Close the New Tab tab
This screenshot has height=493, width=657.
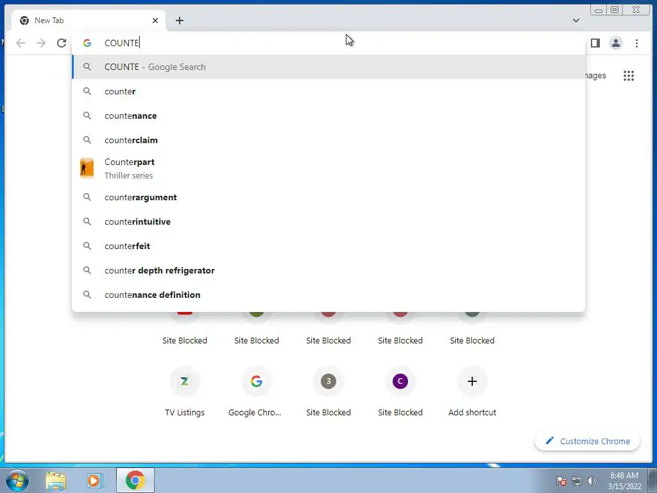click(x=155, y=21)
